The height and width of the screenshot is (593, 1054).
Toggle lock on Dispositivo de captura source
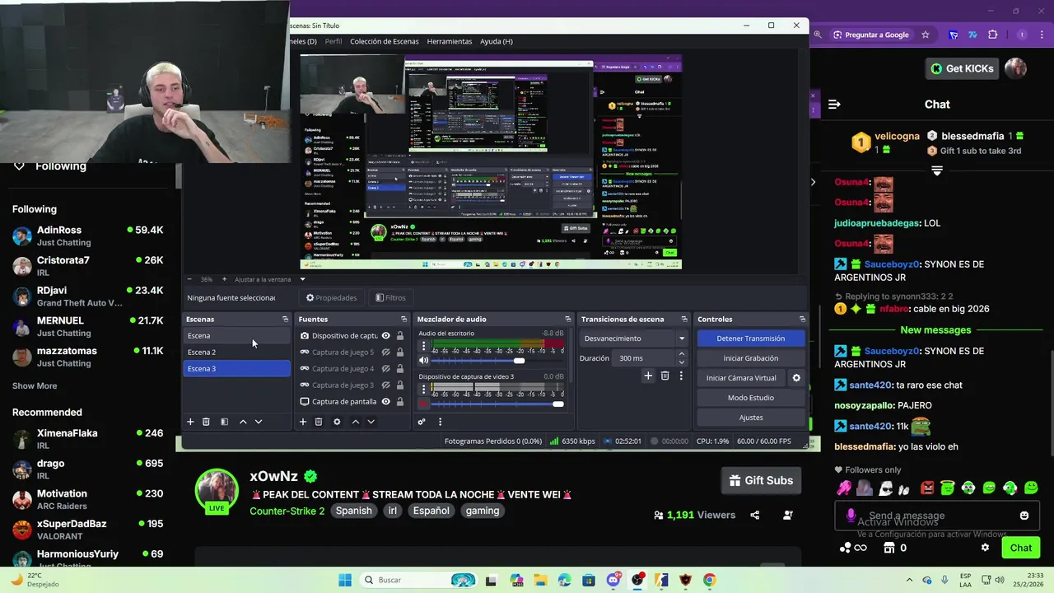(400, 336)
